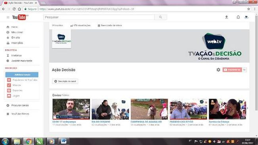Open channel settings gear icon
The height and width of the screenshot is (145, 258).
tap(218, 70)
